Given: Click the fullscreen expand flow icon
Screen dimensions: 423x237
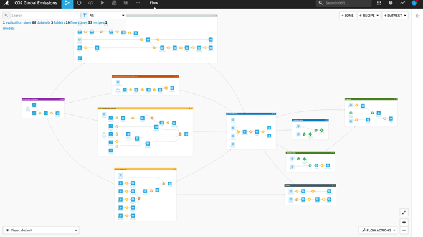Looking at the screenshot, I should (404, 213).
